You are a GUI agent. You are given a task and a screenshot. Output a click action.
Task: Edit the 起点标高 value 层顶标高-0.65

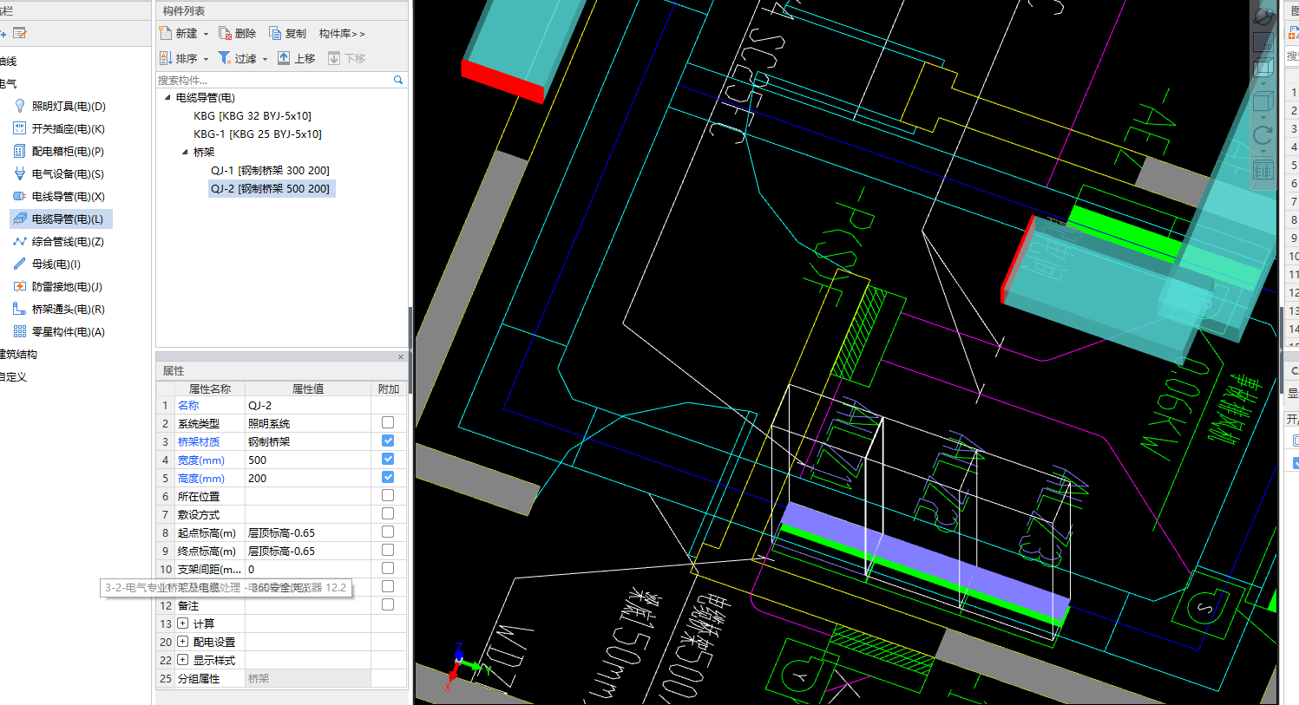point(308,532)
